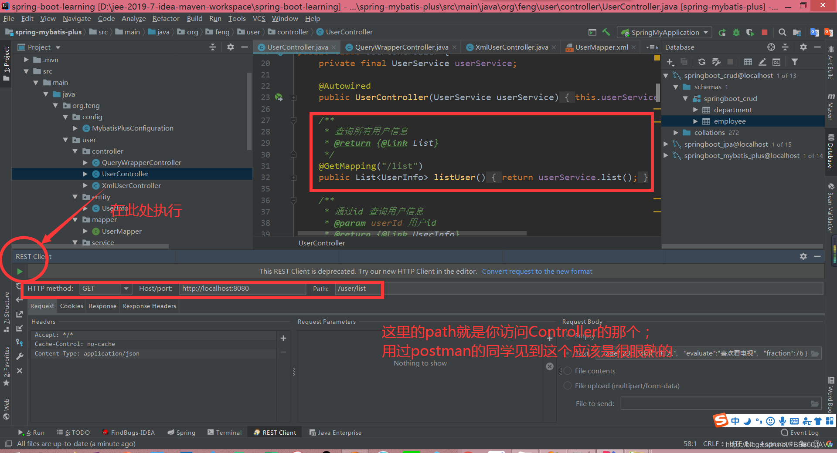Open Java Enterprise tool window
Image resolution: width=837 pixels, height=453 pixels.
(x=335, y=433)
